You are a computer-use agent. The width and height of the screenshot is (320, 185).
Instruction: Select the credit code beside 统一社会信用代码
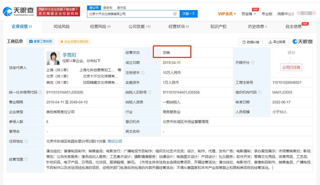click(x=65, y=92)
